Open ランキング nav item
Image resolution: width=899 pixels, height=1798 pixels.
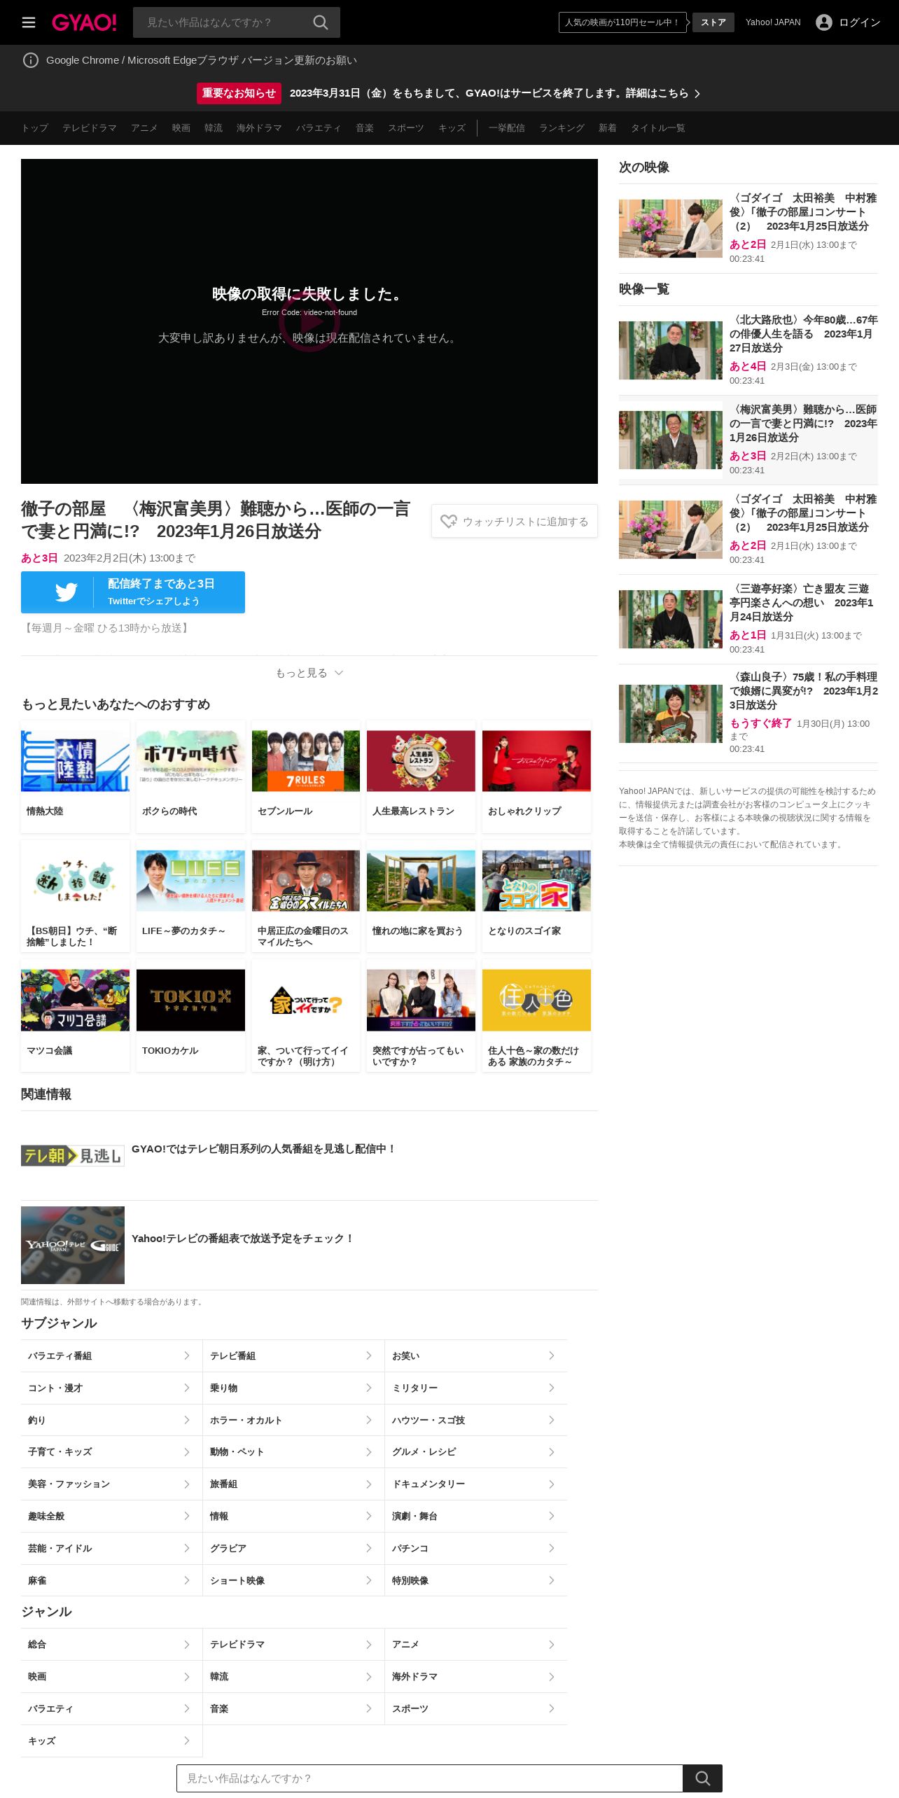(x=562, y=128)
